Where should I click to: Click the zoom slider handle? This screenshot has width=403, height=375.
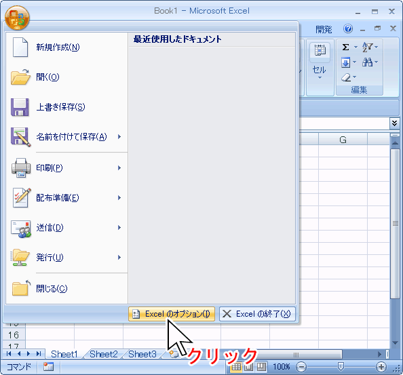coord(341,367)
